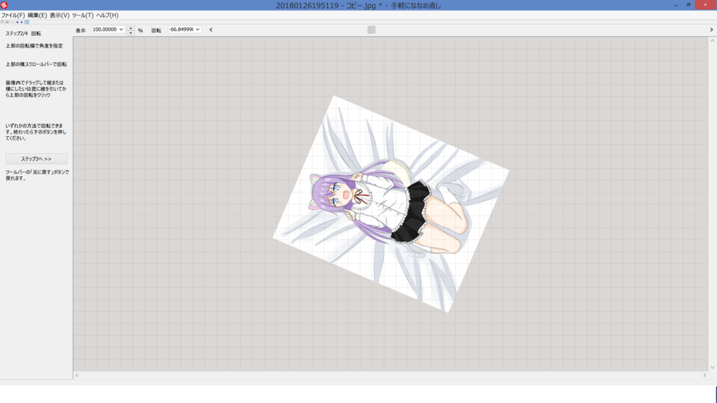The height and width of the screenshot is (403, 717).
Task: Expand the 回転 angle dropdown
Action: [197, 29]
